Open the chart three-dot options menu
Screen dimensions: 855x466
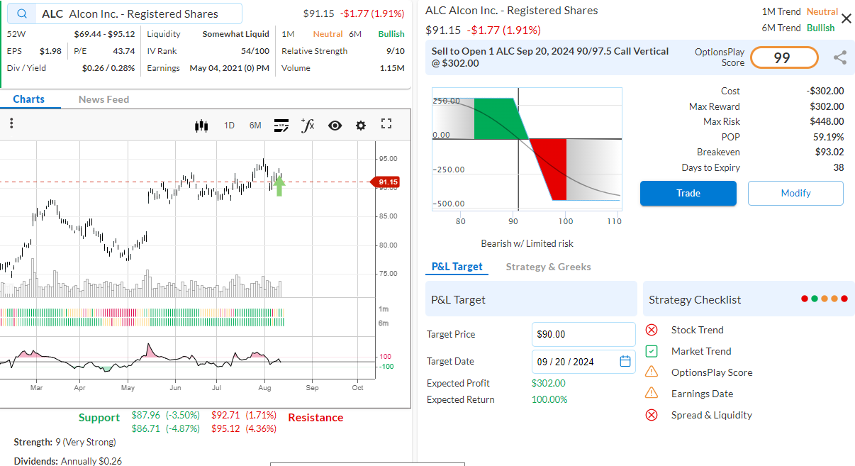pos(11,123)
